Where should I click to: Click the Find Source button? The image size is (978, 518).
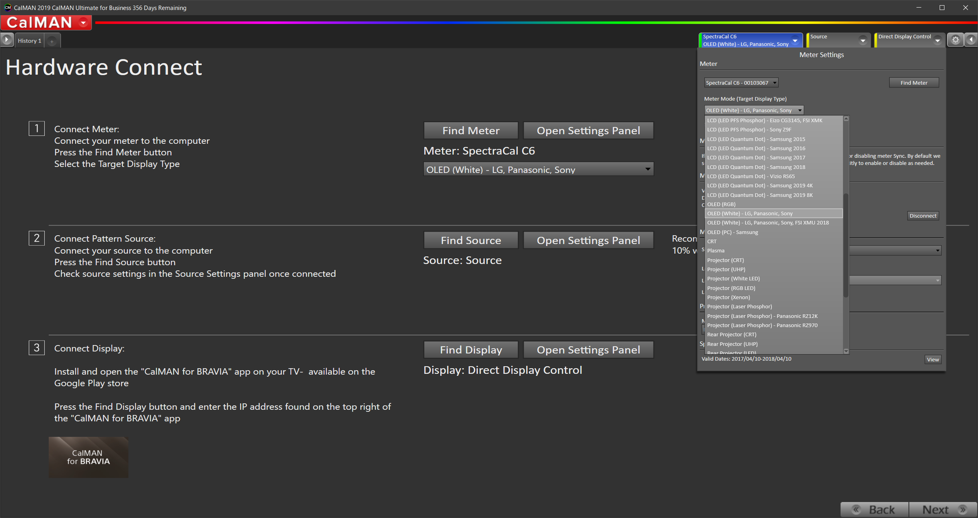[x=471, y=240]
